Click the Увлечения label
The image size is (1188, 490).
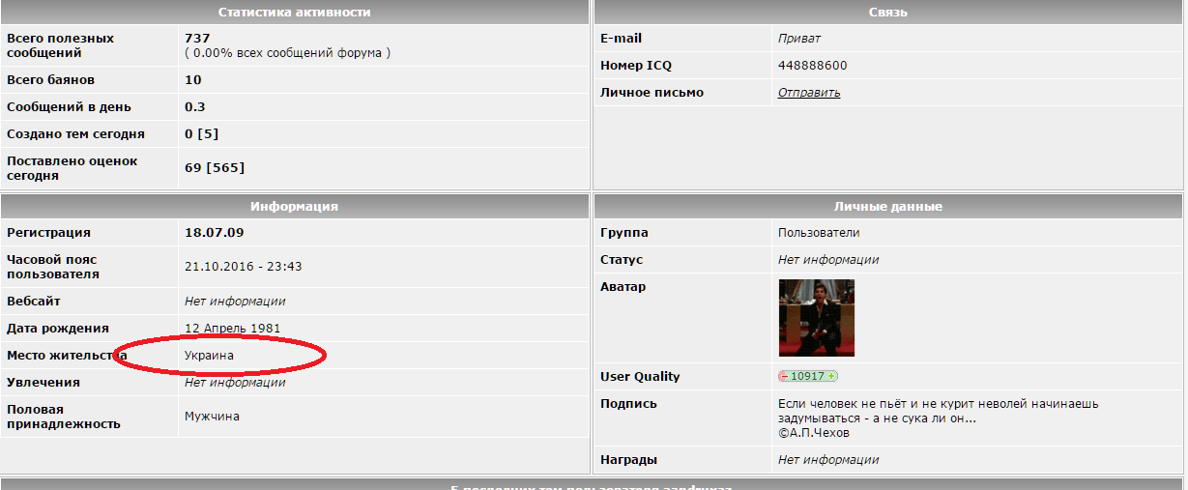(x=43, y=383)
